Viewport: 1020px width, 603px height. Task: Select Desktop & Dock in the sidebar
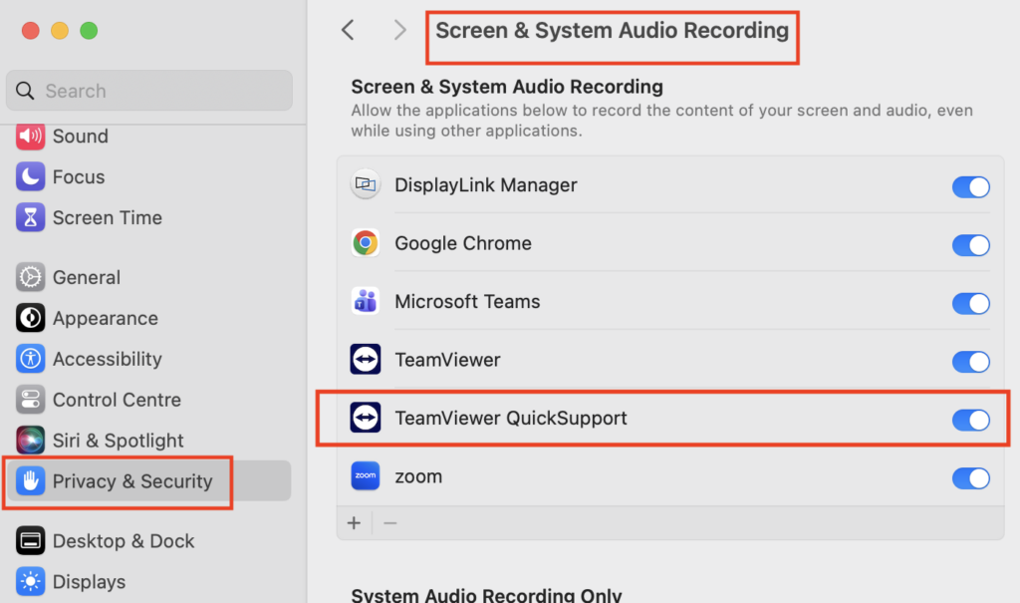(x=124, y=541)
